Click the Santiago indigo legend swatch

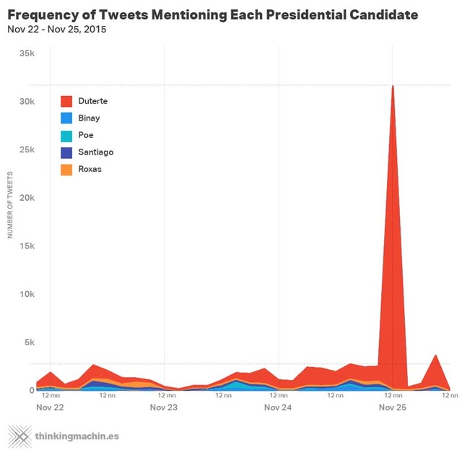coord(66,152)
